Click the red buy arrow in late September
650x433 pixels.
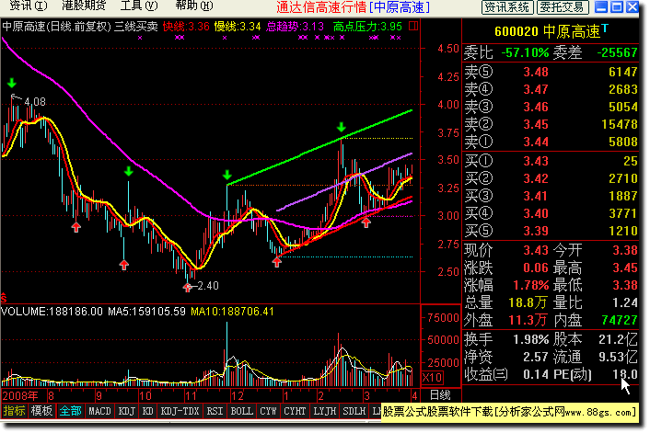click(124, 265)
